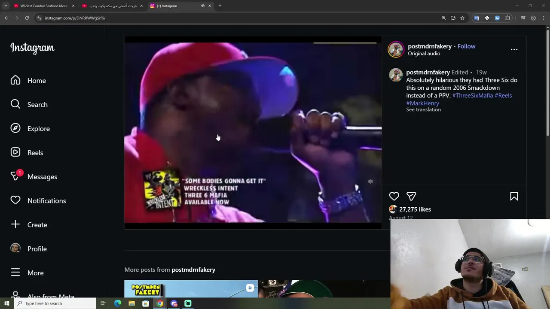The height and width of the screenshot is (309, 550).
Task: Open the Postmdrn Fakery reel thumbnail
Action: tap(191, 289)
